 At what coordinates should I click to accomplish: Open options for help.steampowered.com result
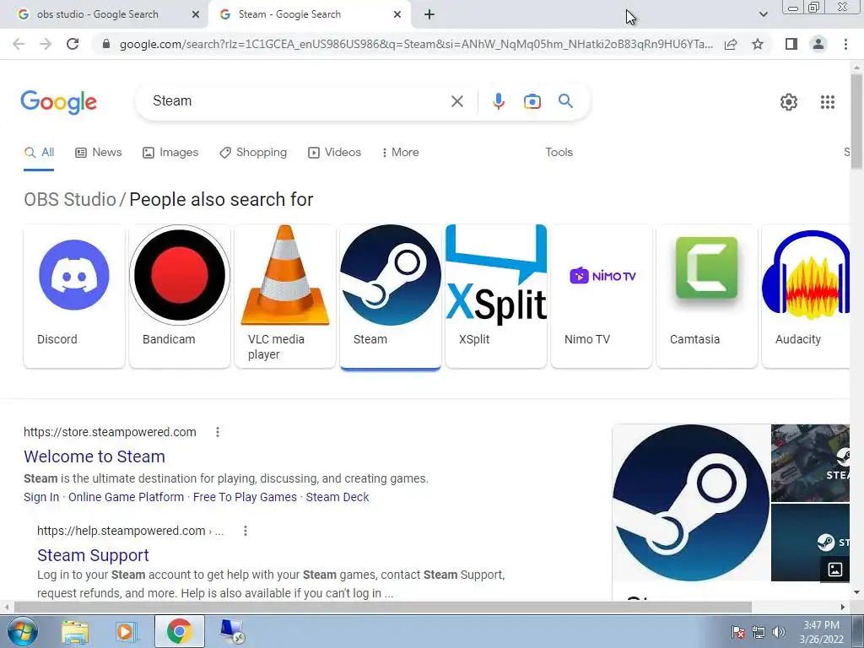(246, 531)
